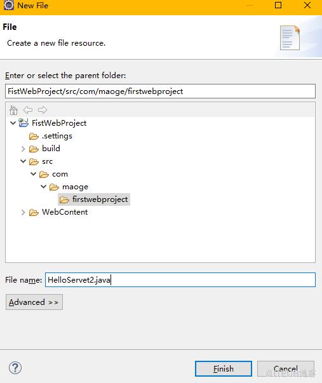Select the maoge folder label
The image size is (322, 383).
tap(75, 187)
